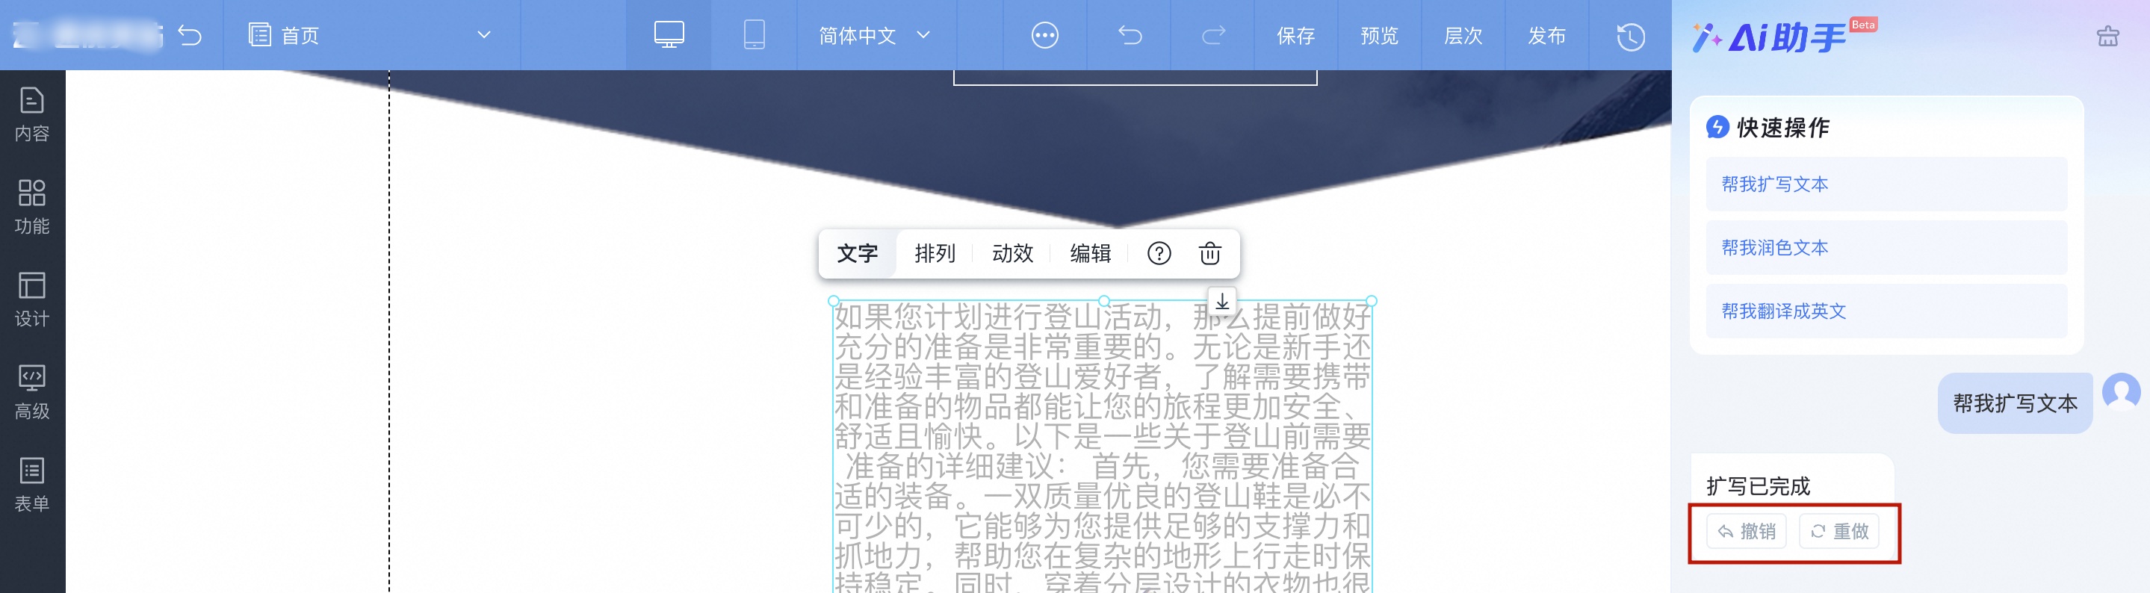The height and width of the screenshot is (593, 2150).
Task: Click 发布 to publish the site
Action: tap(1546, 35)
